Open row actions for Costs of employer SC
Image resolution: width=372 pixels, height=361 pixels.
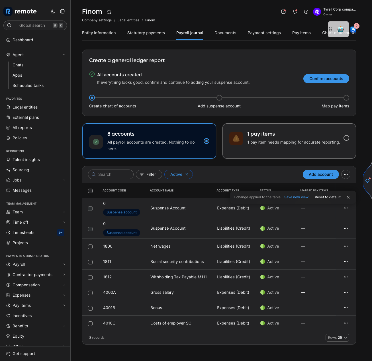(x=346, y=323)
